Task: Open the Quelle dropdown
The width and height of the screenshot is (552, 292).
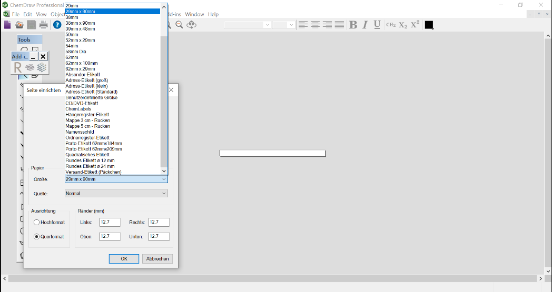Action: (116, 194)
